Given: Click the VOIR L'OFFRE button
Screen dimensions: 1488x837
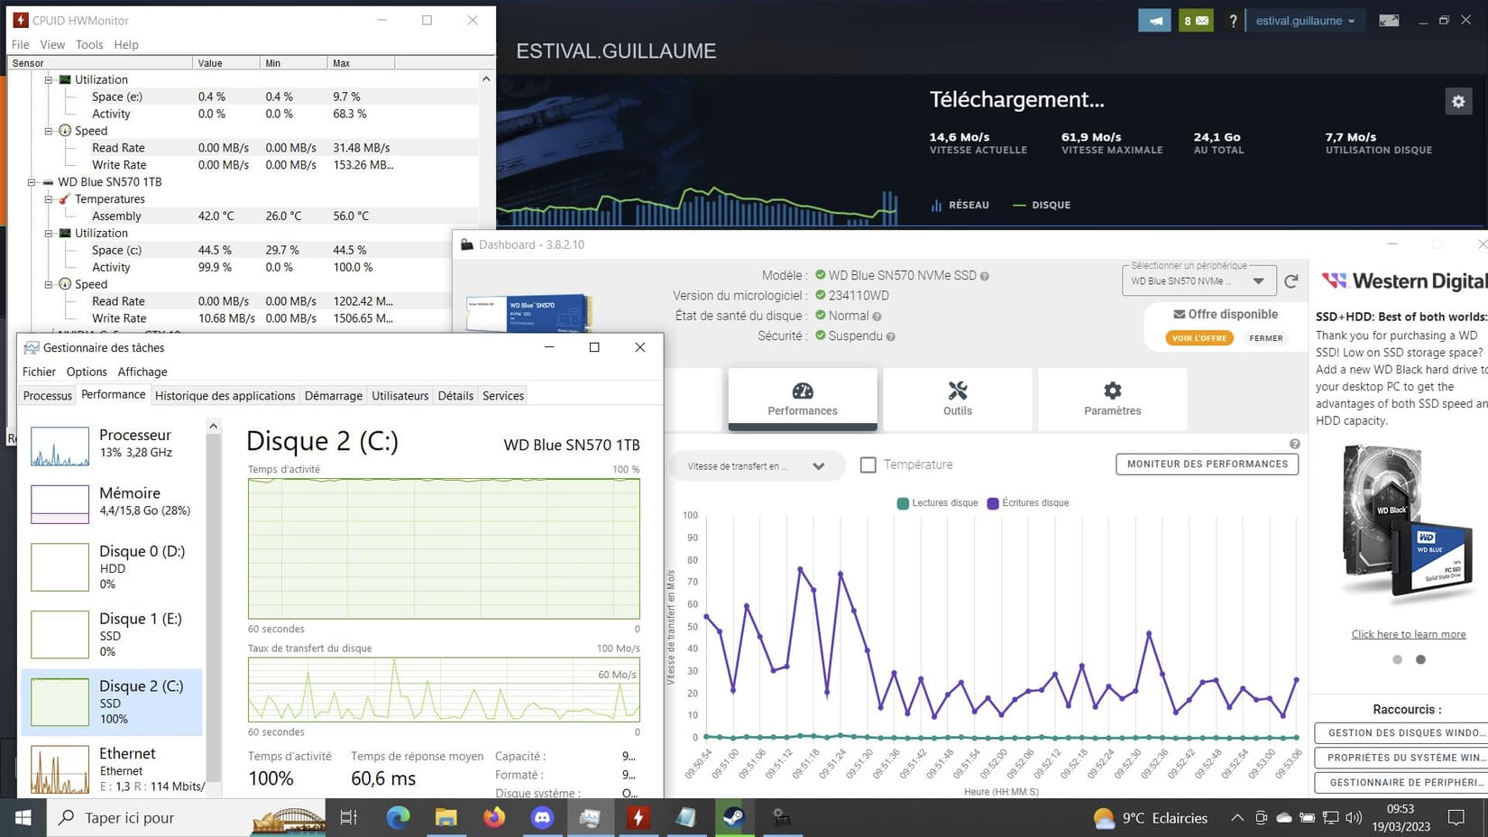Looking at the screenshot, I should (1199, 338).
